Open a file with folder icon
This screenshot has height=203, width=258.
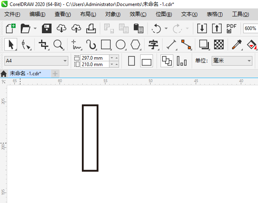pos(25,28)
